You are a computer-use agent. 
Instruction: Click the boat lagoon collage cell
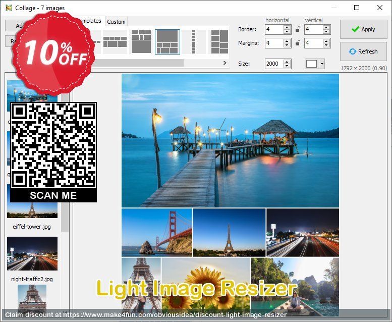[x=295, y=287]
